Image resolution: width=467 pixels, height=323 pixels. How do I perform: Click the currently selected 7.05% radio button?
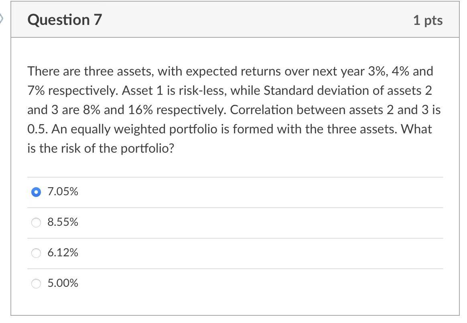tap(36, 192)
